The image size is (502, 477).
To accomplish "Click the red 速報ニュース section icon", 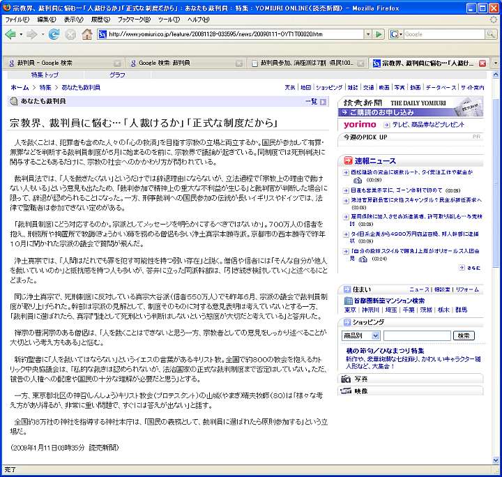I will coord(347,160).
